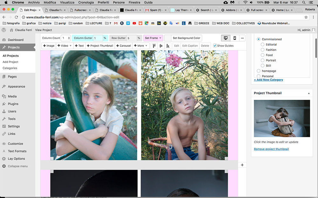Image resolution: width=318 pixels, height=198 pixels.
Task: Open the background color swatch
Action: 168,38
